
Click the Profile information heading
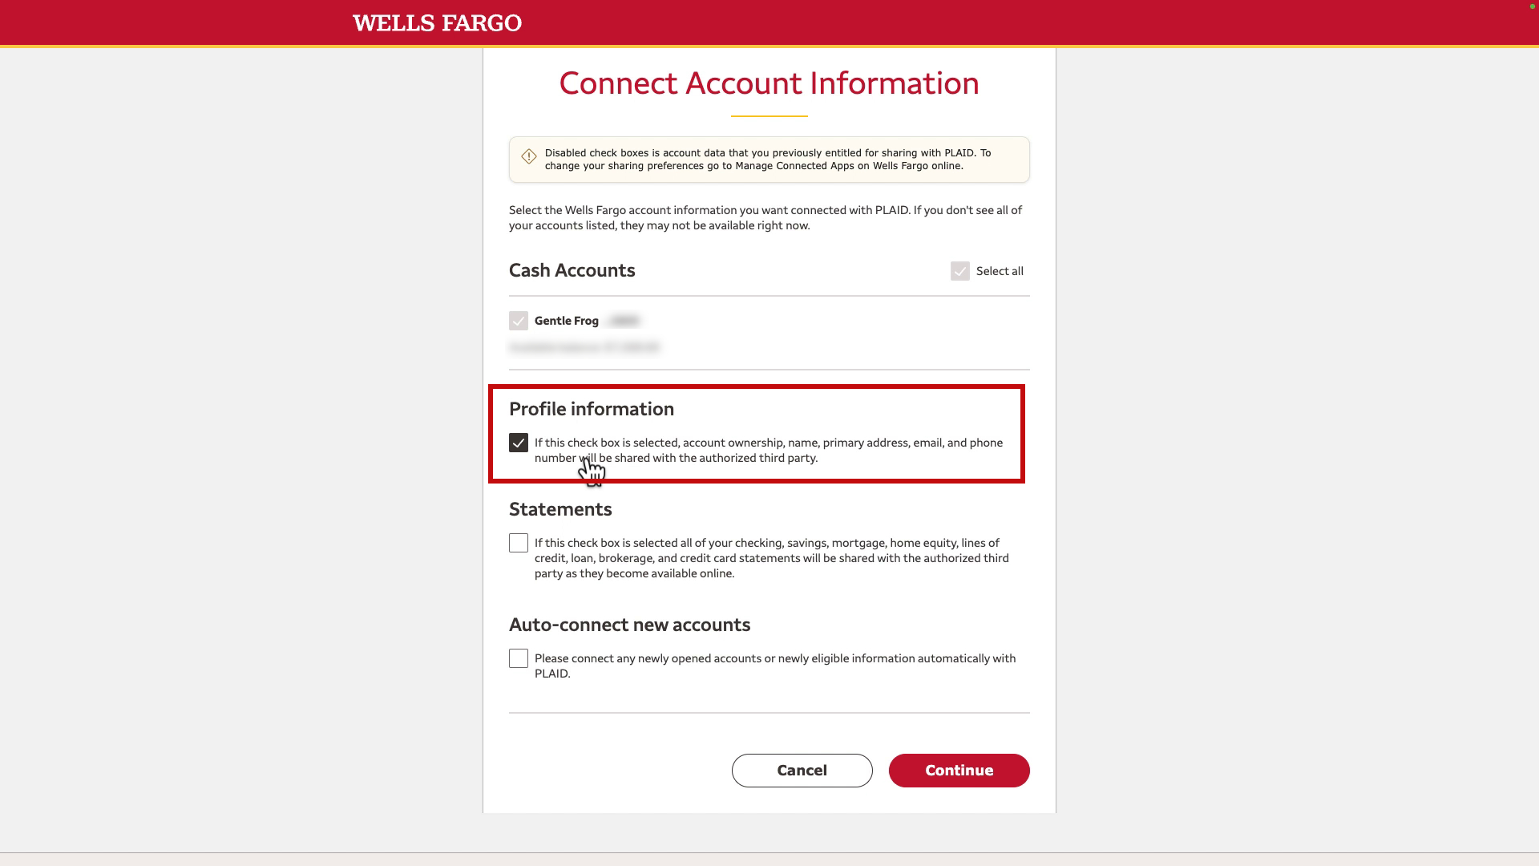592,409
